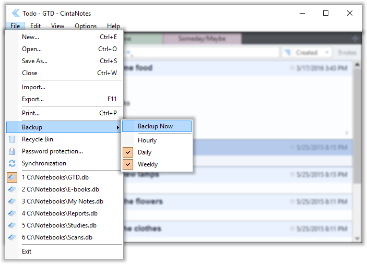367x264 pixels.
Task: Click the blurred sort order icon near Created
Action: (x=288, y=52)
